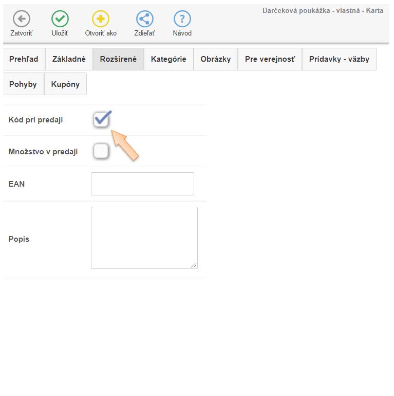The width and height of the screenshot is (394, 396).
Task: Focus the EAN input field
Action: click(x=142, y=184)
